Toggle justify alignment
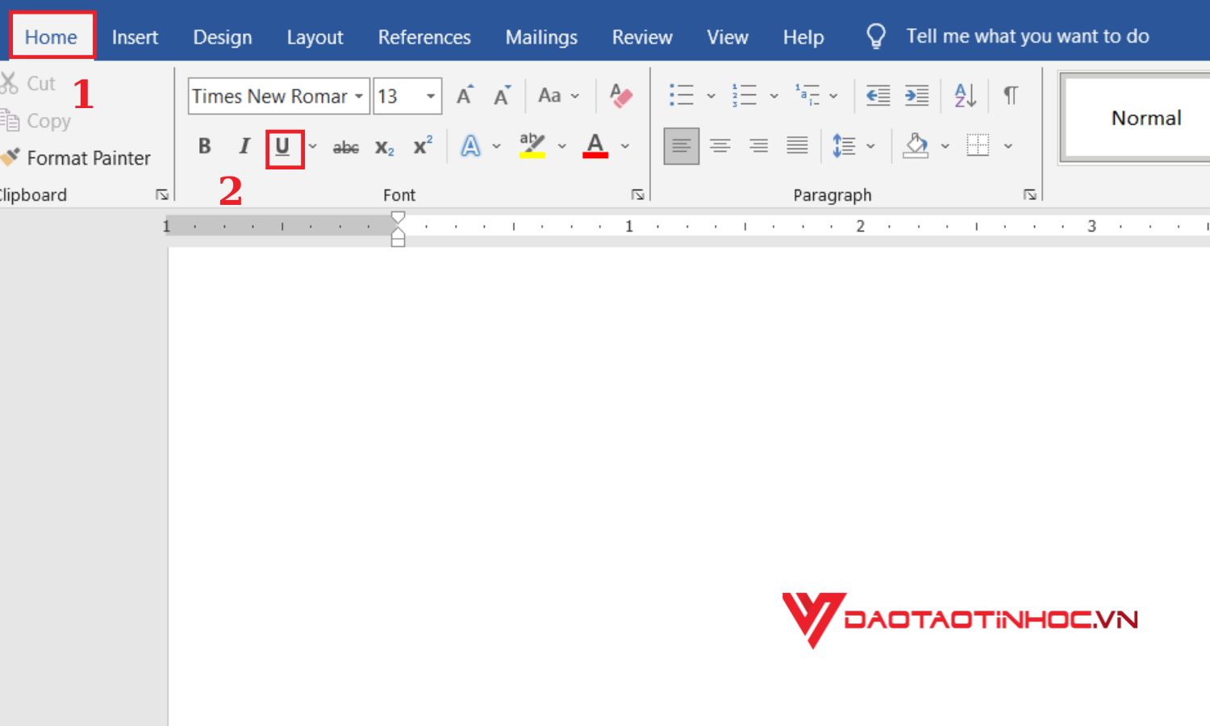The height and width of the screenshot is (726, 1210). (x=797, y=146)
